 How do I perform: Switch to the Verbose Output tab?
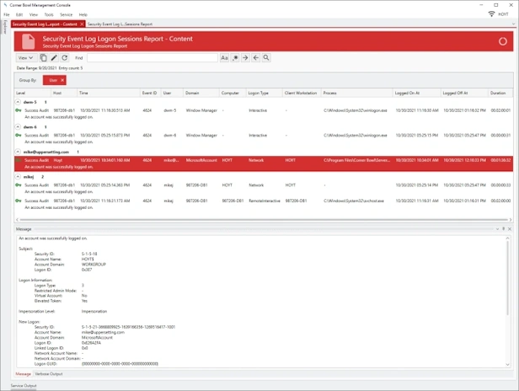[50, 373]
